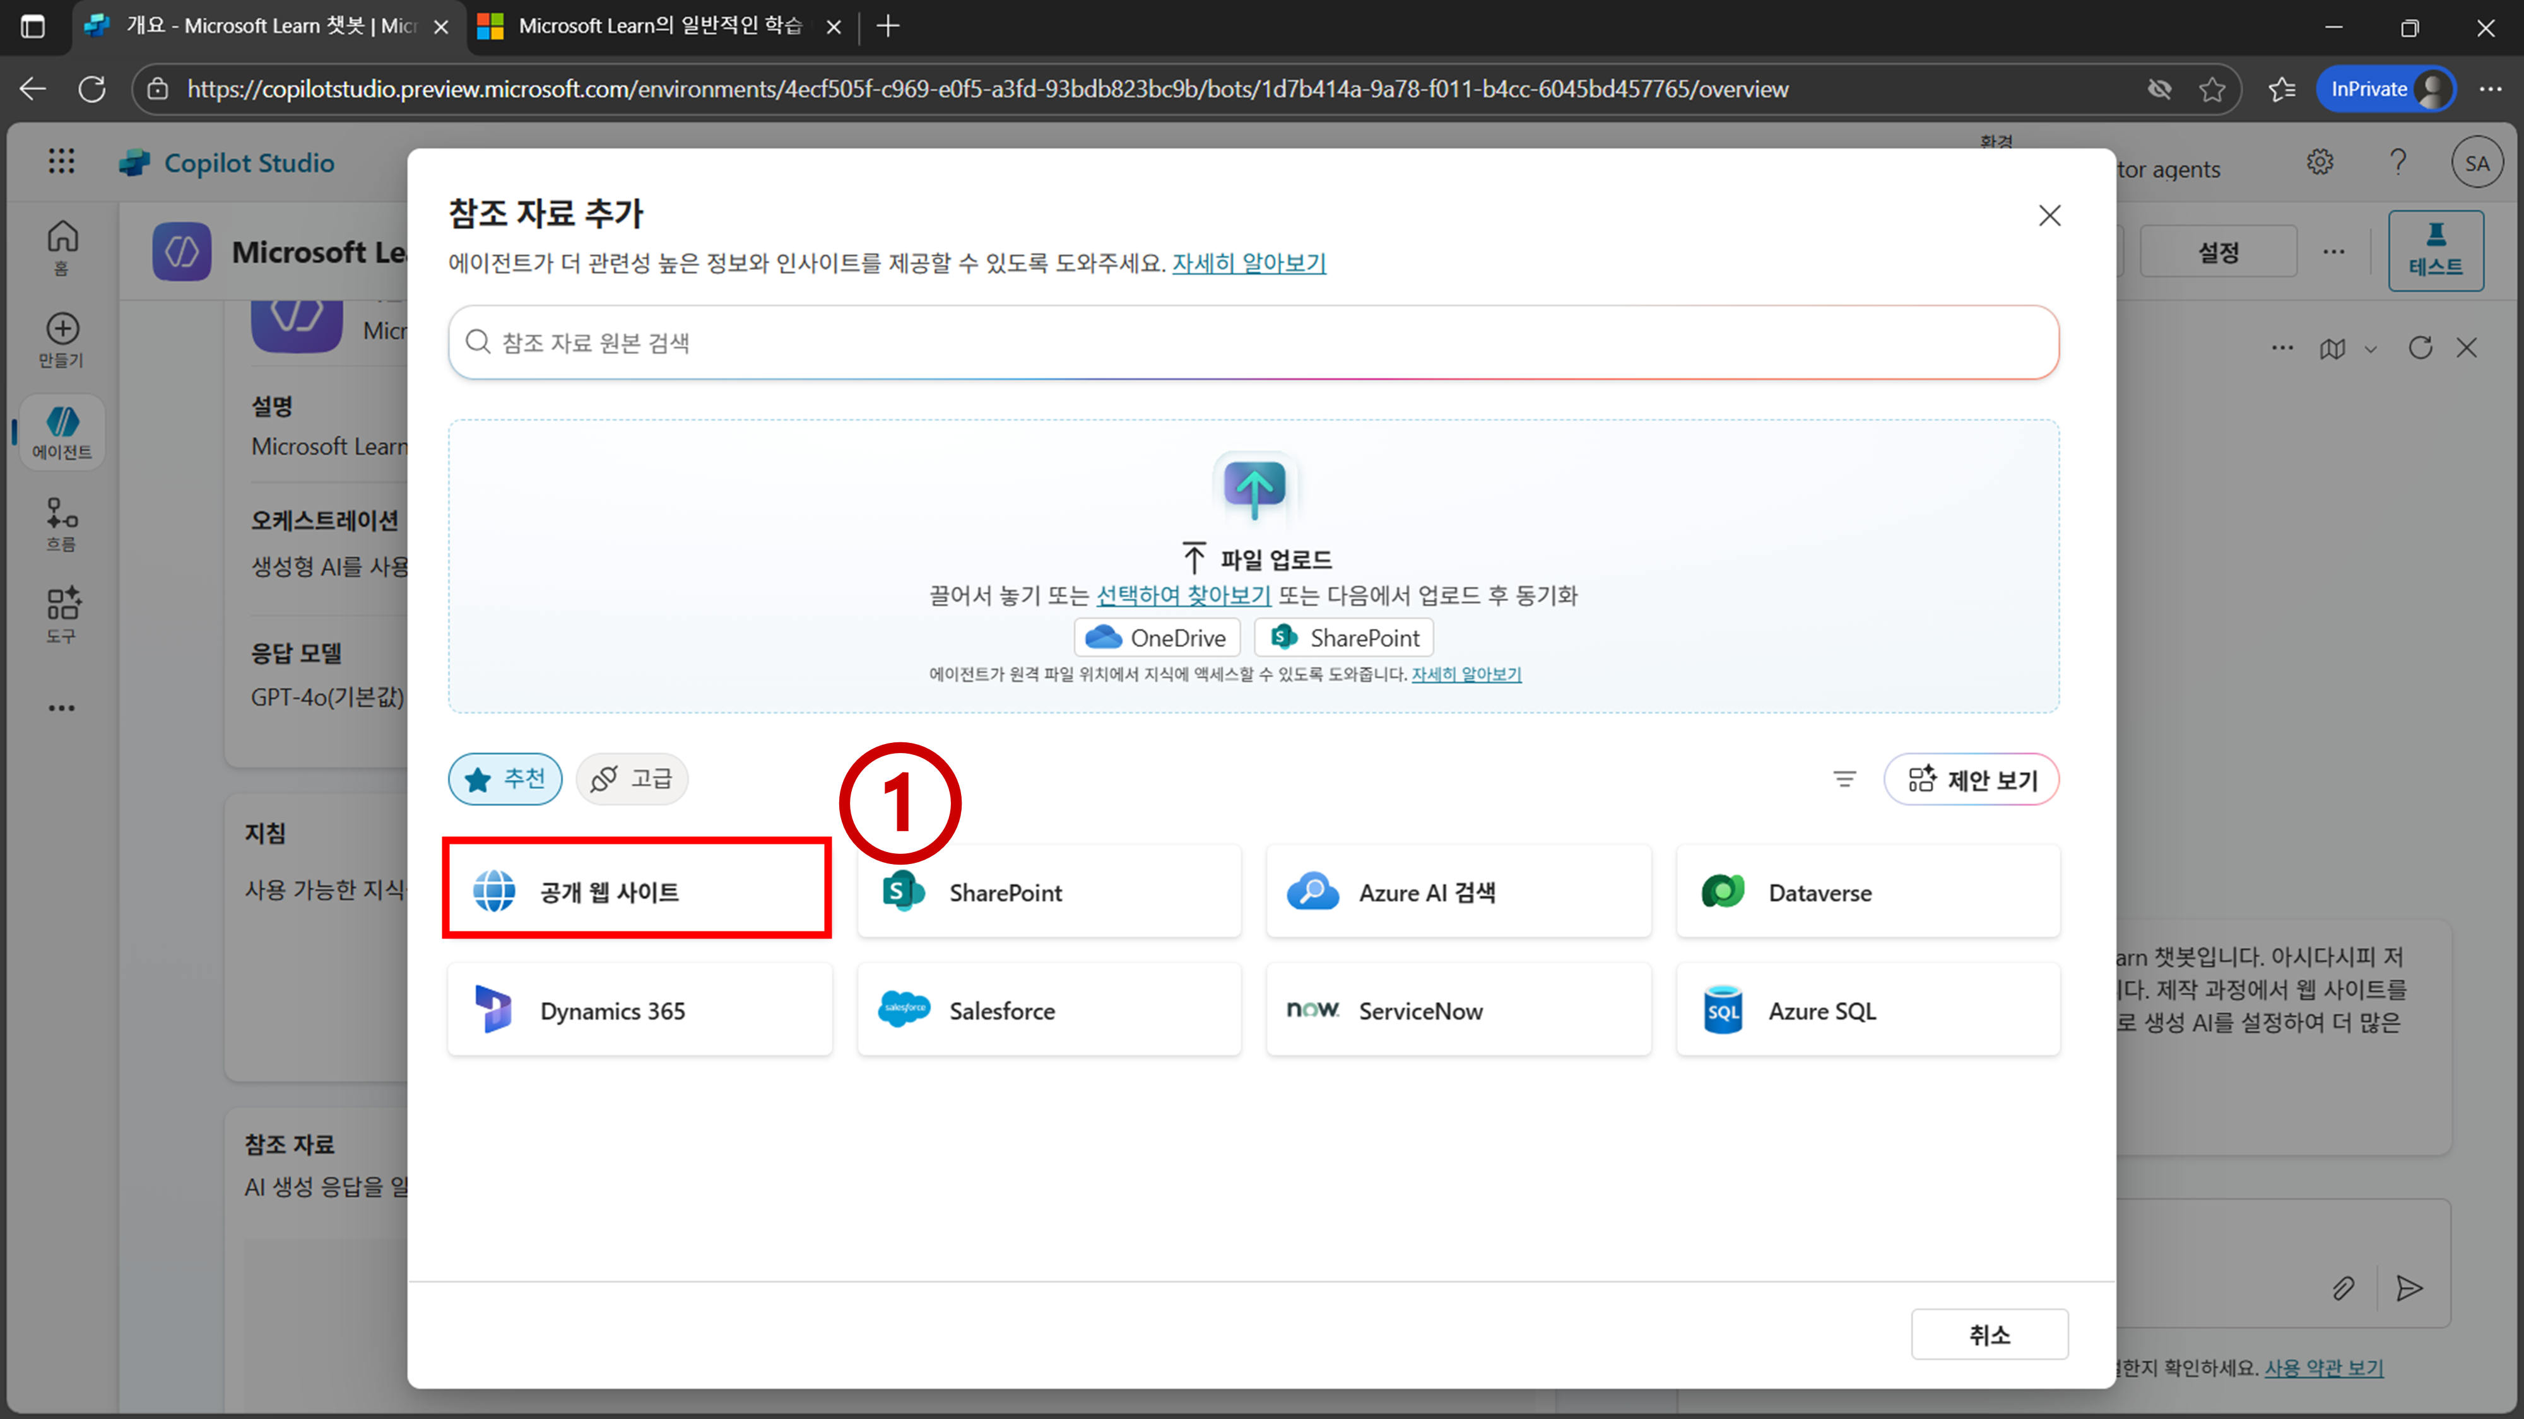Open the 자세히 알아보기 header link

1248,262
